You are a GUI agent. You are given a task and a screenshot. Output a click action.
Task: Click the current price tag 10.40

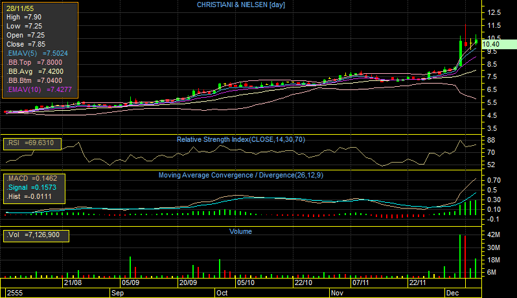[x=500, y=44]
